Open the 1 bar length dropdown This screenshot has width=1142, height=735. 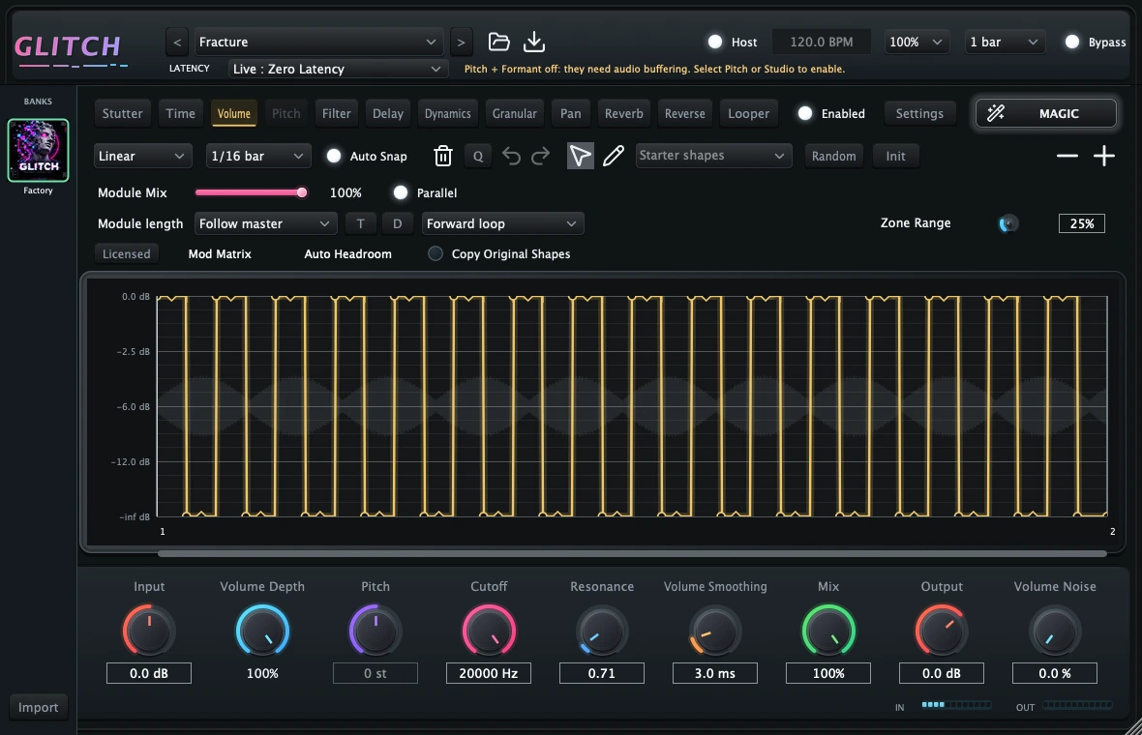click(x=1006, y=43)
